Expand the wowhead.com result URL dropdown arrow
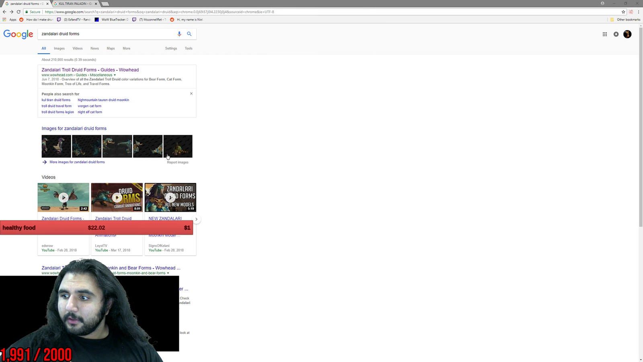Viewport: 643px width, 362px height. click(x=115, y=75)
